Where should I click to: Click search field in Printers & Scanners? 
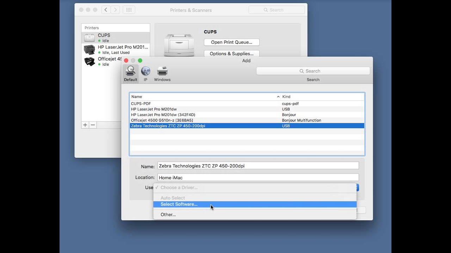[276, 10]
